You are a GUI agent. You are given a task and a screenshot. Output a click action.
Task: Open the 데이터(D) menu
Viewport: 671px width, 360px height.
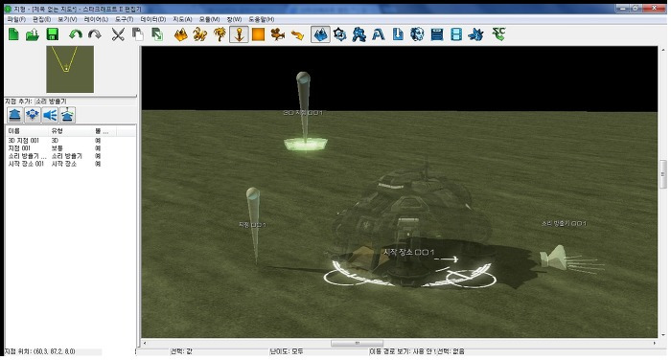point(152,19)
